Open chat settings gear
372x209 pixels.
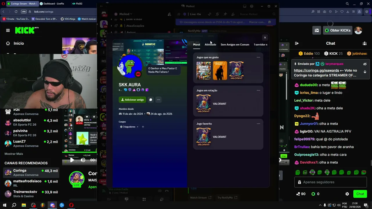coord(347,194)
